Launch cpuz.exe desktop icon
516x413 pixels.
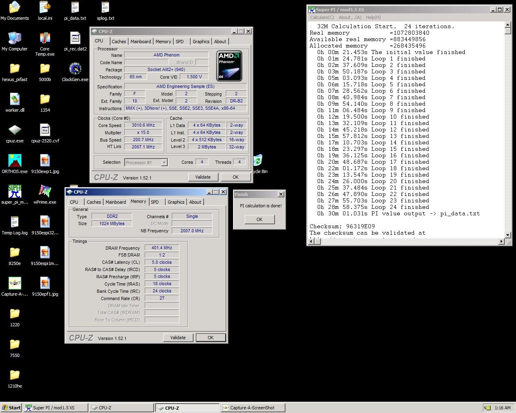[15, 133]
